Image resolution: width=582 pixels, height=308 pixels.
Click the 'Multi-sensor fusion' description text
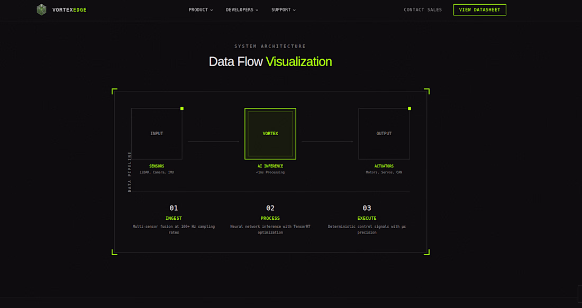pos(174,229)
